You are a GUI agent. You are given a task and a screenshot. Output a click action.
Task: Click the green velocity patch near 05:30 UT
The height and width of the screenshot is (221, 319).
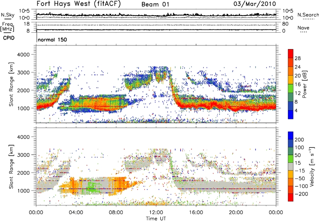point(92,187)
